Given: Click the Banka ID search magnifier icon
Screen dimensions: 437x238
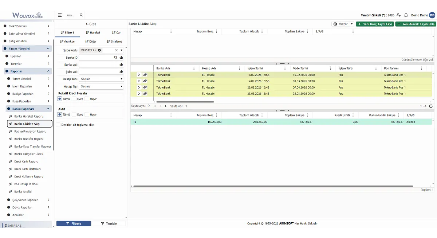Looking at the screenshot, I should click(x=116, y=58).
